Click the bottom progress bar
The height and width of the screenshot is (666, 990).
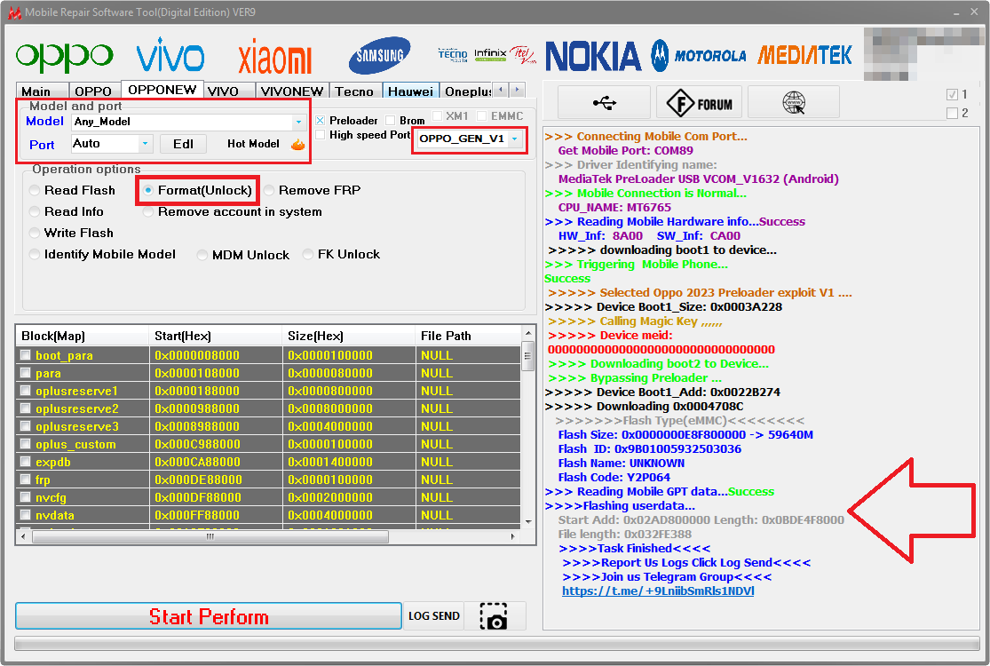497,643
